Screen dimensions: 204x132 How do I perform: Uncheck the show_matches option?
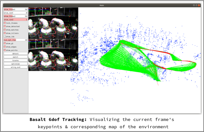point(5,30)
